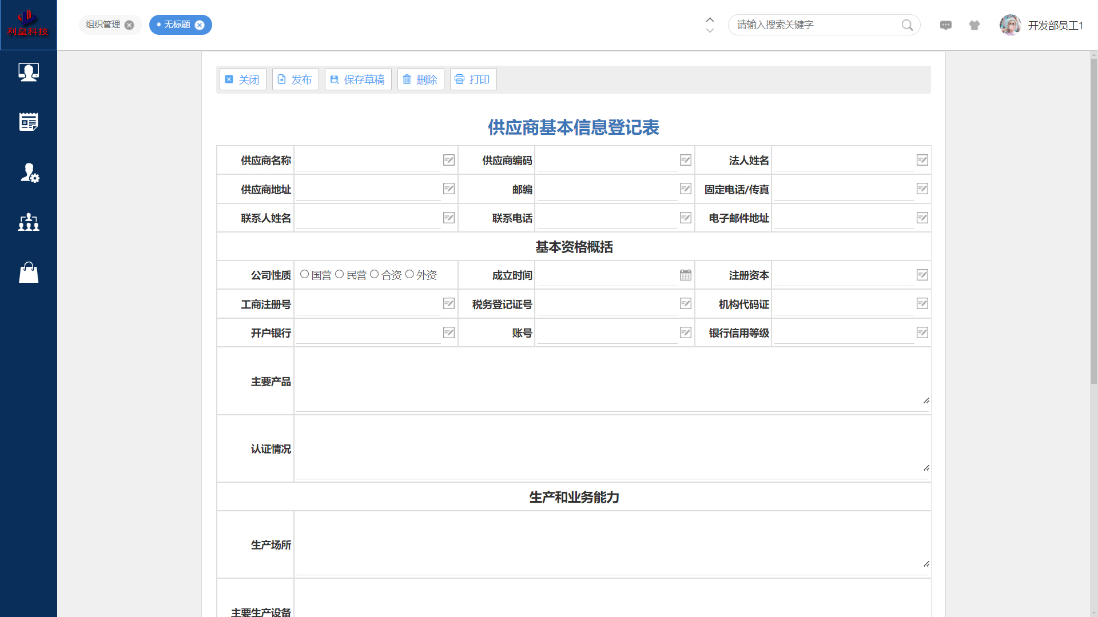Select 国营 company type radio

pos(304,274)
